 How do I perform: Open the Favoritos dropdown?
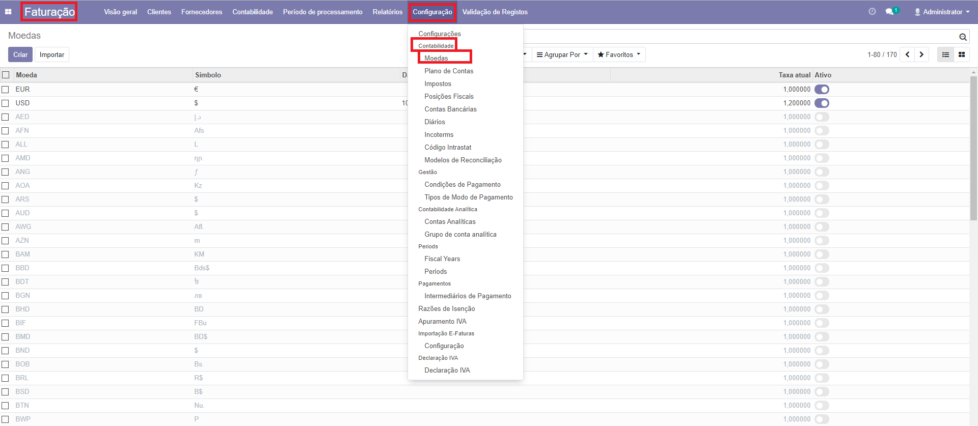coord(619,54)
